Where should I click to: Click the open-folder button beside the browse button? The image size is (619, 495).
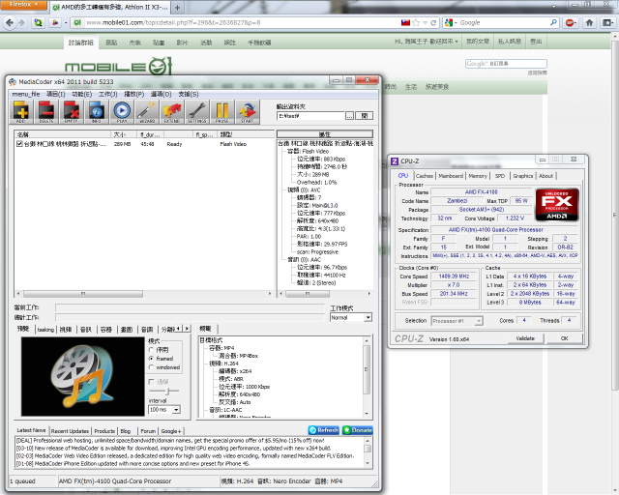[x=364, y=116]
